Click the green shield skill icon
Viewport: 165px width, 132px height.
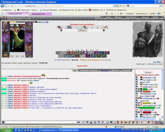99,56
